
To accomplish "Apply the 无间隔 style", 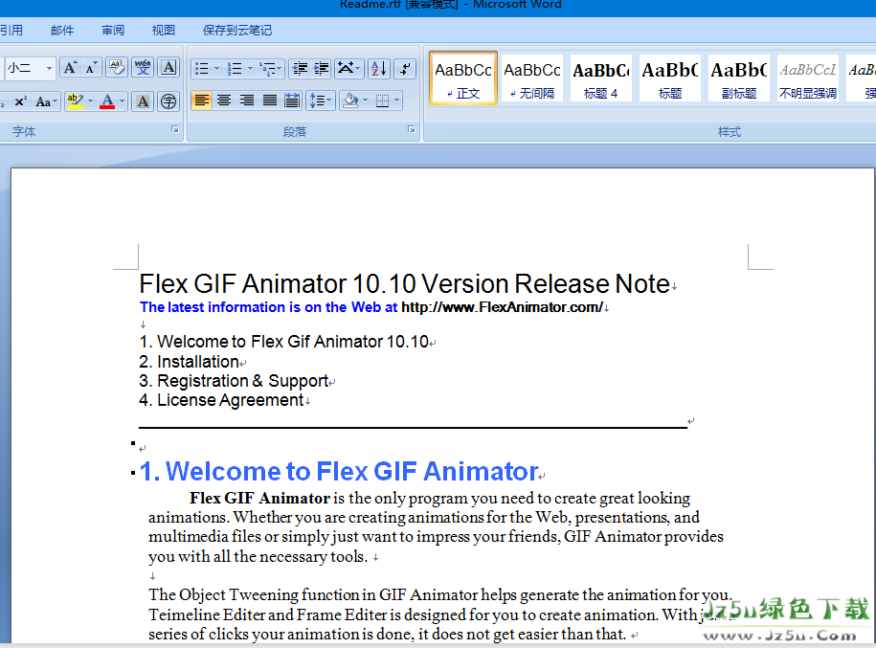I will point(532,78).
